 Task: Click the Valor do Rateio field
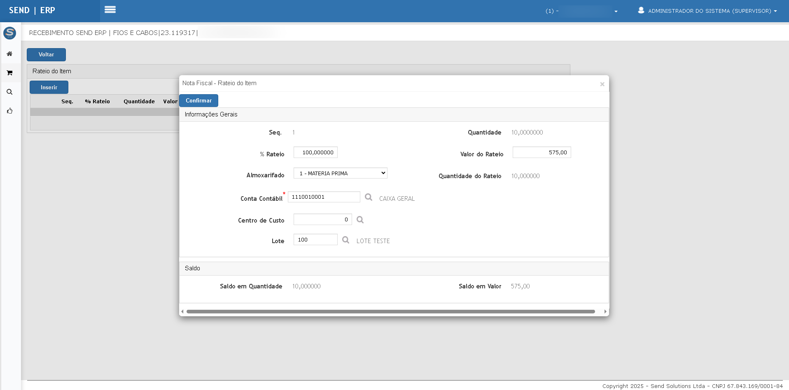pyautogui.click(x=542, y=153)
